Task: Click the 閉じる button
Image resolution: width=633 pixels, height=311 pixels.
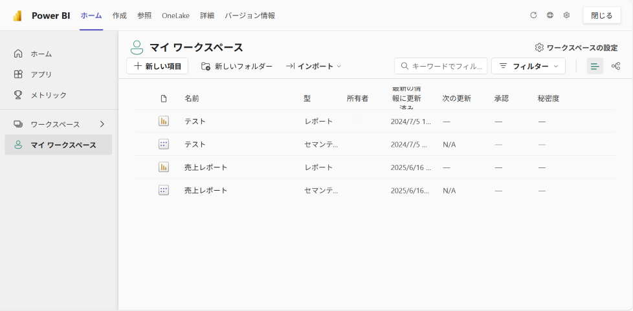Action: [x=601, y=16]
